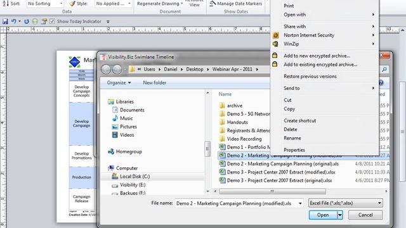Choose Delete from the context menu
Screen dimensions: 406x228
[291, 129]
